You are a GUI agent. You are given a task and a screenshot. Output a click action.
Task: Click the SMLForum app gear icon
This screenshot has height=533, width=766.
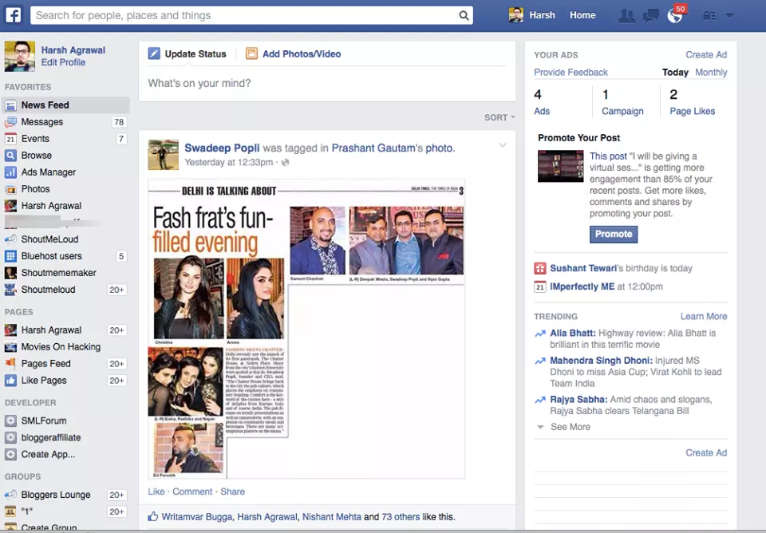(10, 420)
